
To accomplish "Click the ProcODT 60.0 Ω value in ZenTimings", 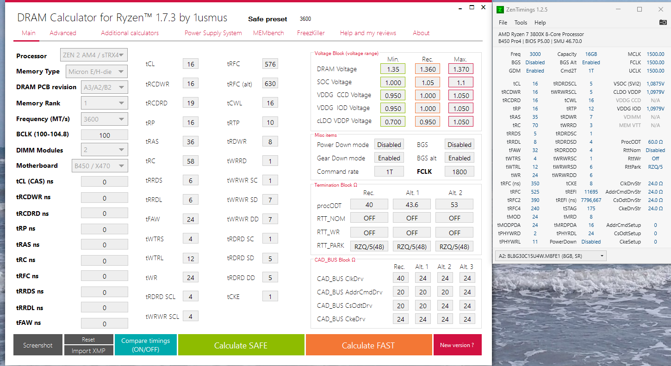I will coord(655,142).
